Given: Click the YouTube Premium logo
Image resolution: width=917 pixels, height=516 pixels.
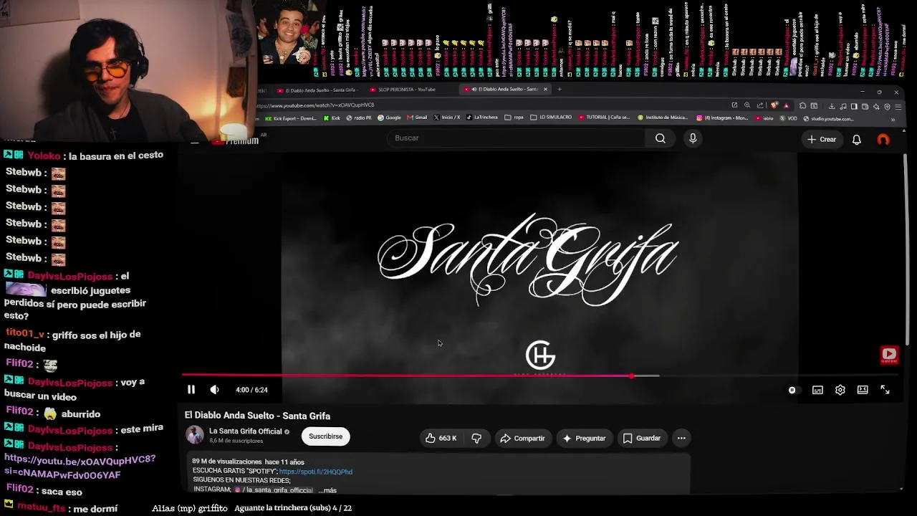Looking at the screenshot, I should pyautogui.click(x=236, y=140).
